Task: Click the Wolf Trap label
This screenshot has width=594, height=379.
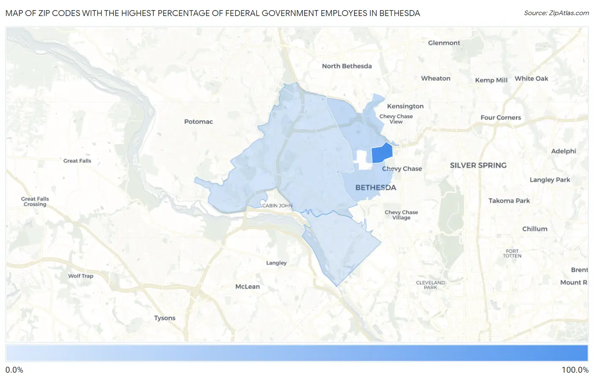Action: (81, 276)
